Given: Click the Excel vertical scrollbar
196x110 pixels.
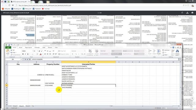Looking at the screenshot, I should [x=180, y=83].
